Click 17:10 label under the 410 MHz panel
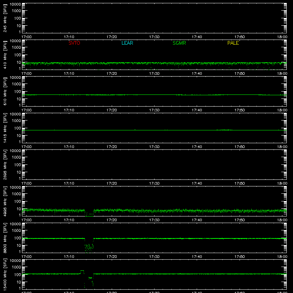 69,74
